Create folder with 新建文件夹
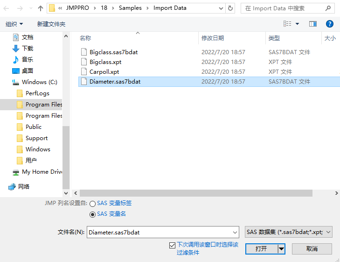Screen dimensions: 340x262 click(51, 24)
